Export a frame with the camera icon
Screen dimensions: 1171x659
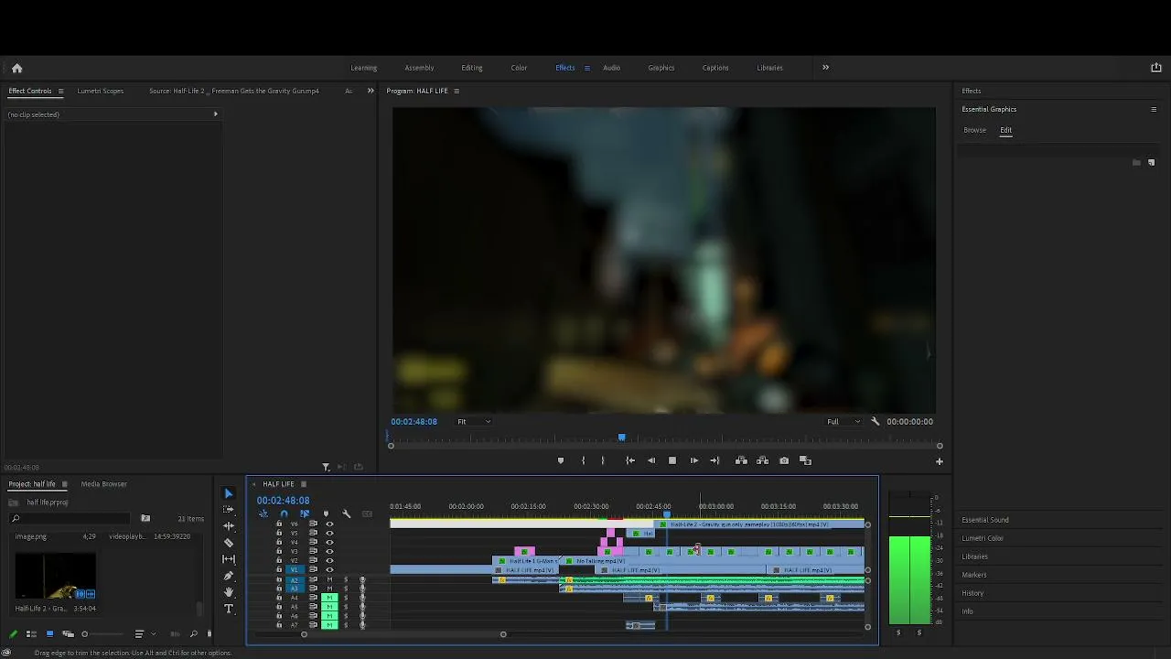coord(784,460)
